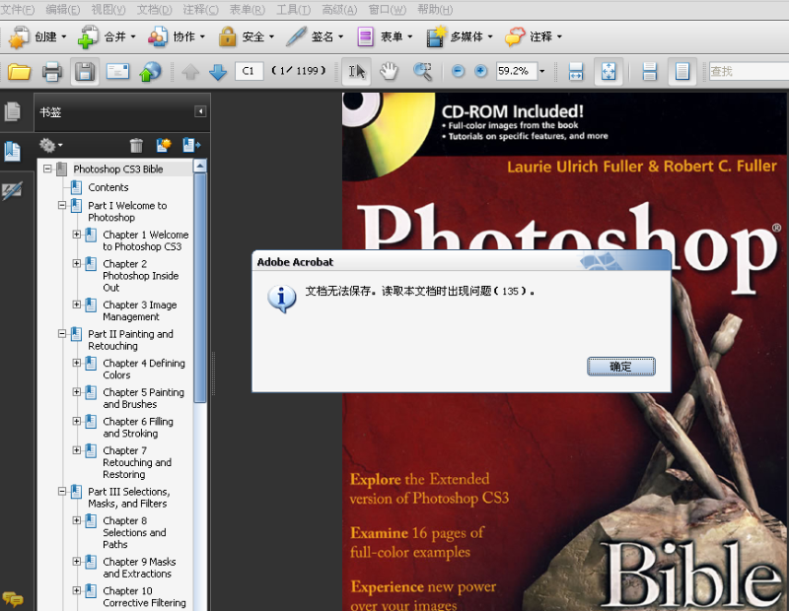Open the Comments panel icon at bottom
Screen dimensions: 789x611
13,599
